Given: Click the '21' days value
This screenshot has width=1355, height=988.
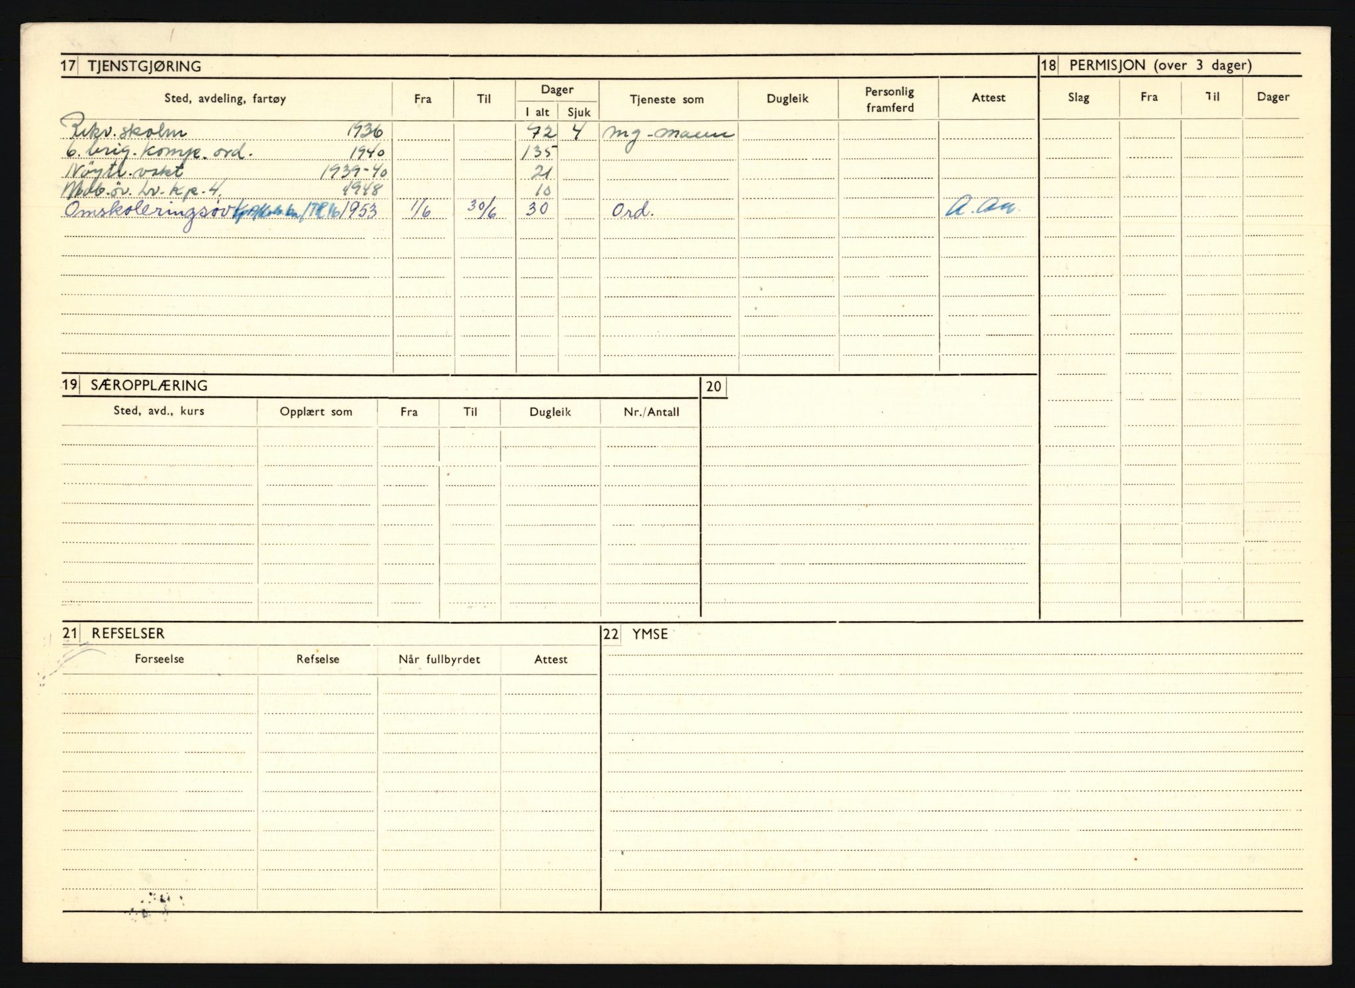Looking at the screenshot, I should click(541, 173).
